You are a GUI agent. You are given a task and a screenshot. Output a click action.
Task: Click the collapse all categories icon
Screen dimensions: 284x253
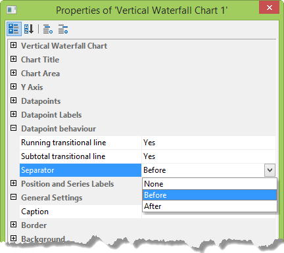coord(63,29)
